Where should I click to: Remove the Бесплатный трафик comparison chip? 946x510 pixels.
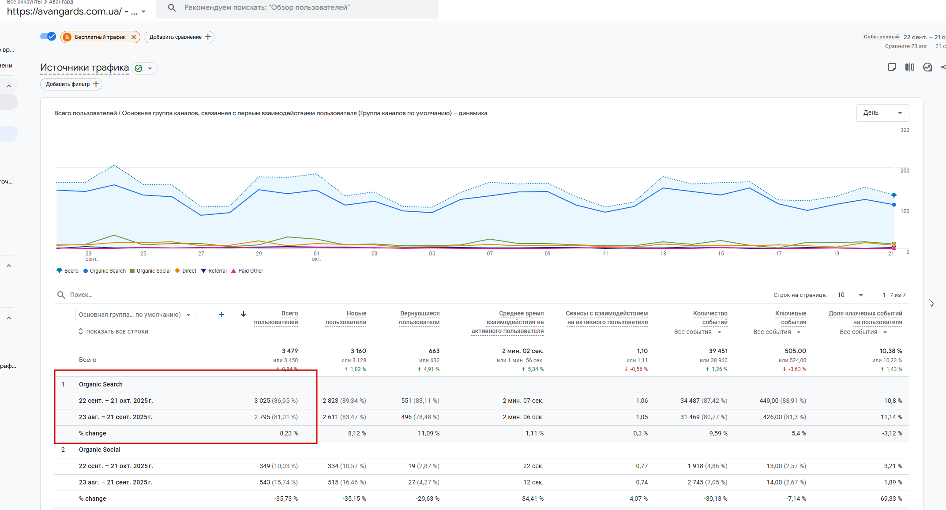tap(134, 37)
